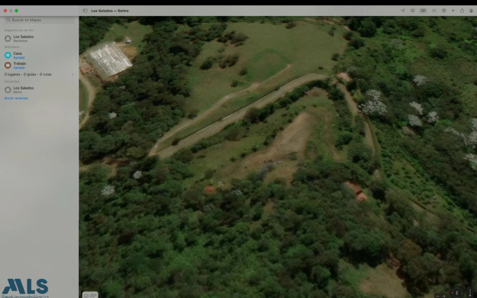Select Los Salados under Siri suggestions
Screen dimensions: 477x298
(39, 38)
